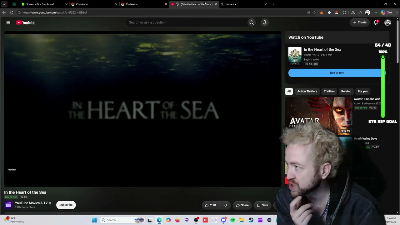Open Firefox from the taskbar
Image resolution: width=400 pixels, height=225 pixels.
pyautogui.click(x=177, y=220)
